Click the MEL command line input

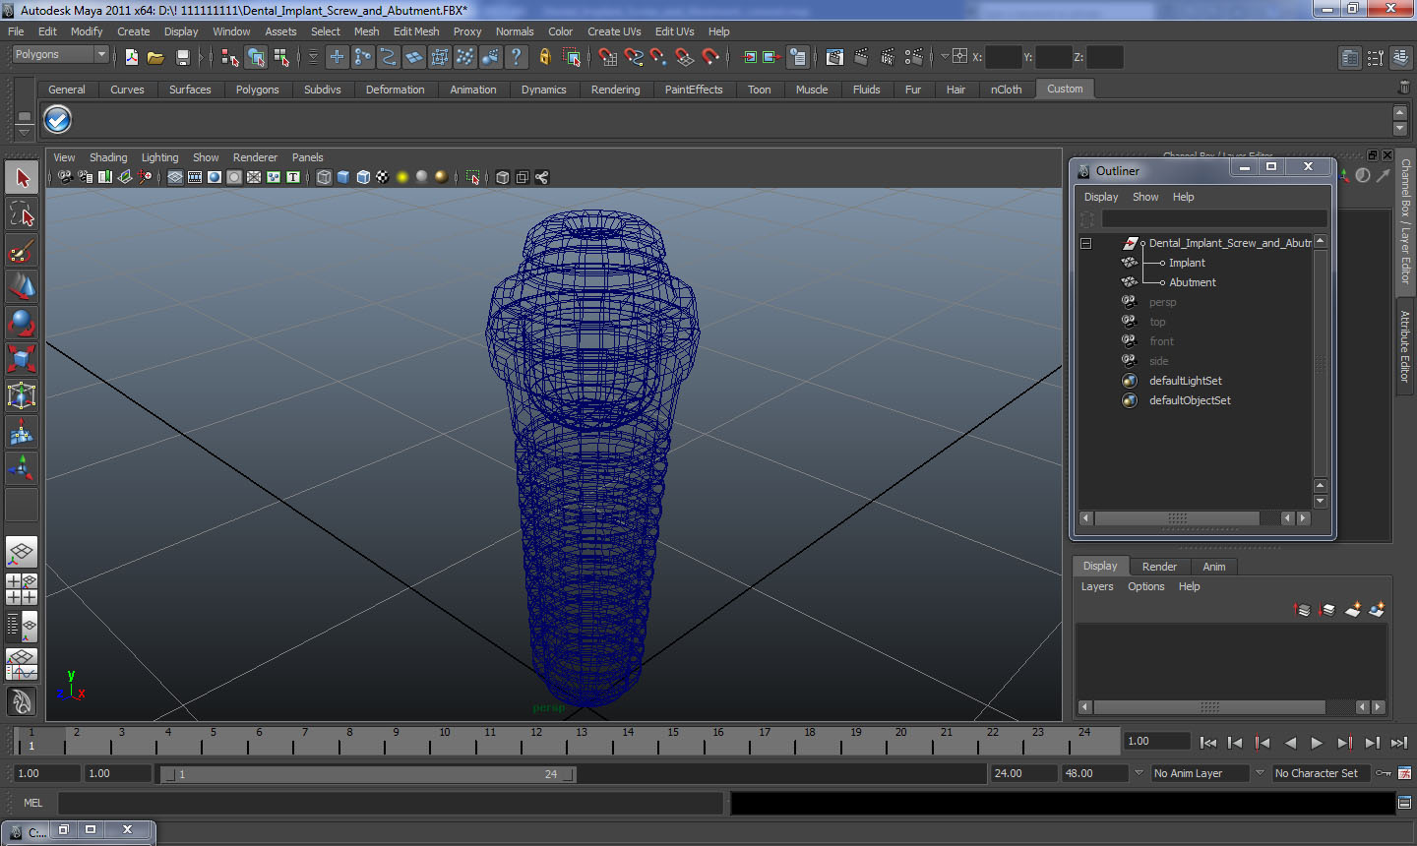(390, 803)
